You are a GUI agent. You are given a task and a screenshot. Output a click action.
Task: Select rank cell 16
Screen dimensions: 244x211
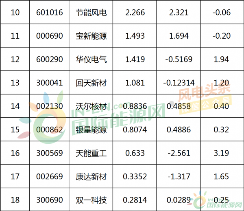click(x=15, y=153)
